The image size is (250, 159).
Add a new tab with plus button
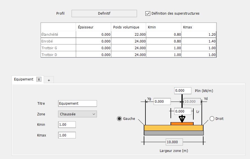point(49,80)
